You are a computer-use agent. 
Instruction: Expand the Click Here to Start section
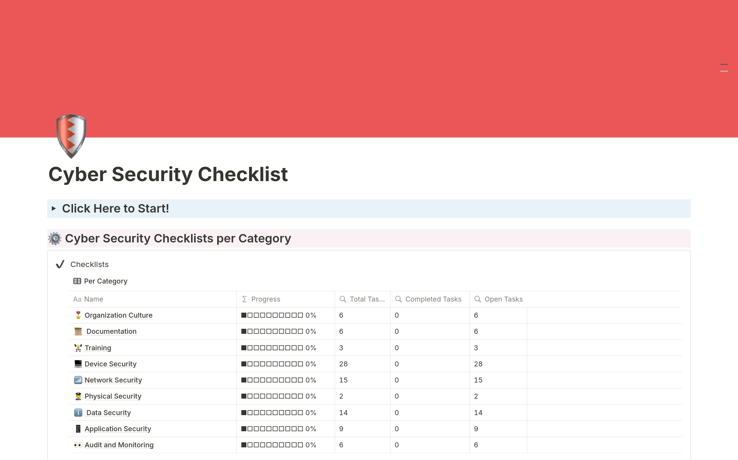(54, 209)
